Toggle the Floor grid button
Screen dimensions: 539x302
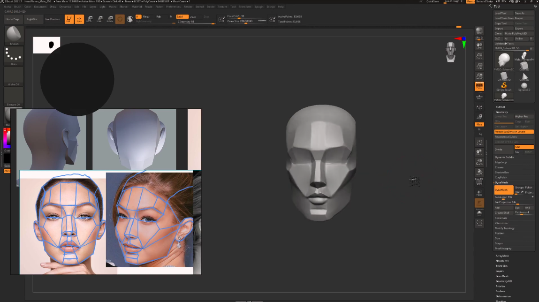point(479,97)
